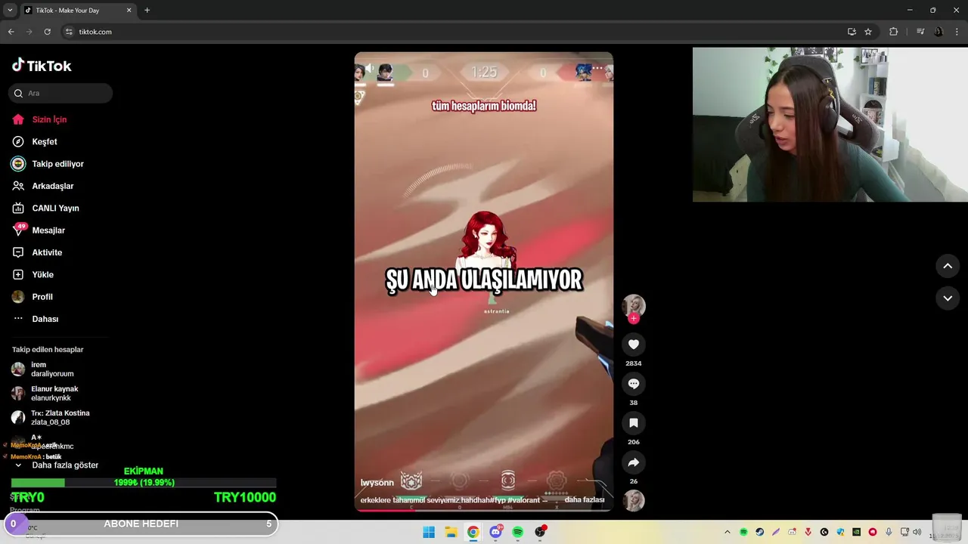
Task: Open the tab search dropdown
Action: coord(10,10)
